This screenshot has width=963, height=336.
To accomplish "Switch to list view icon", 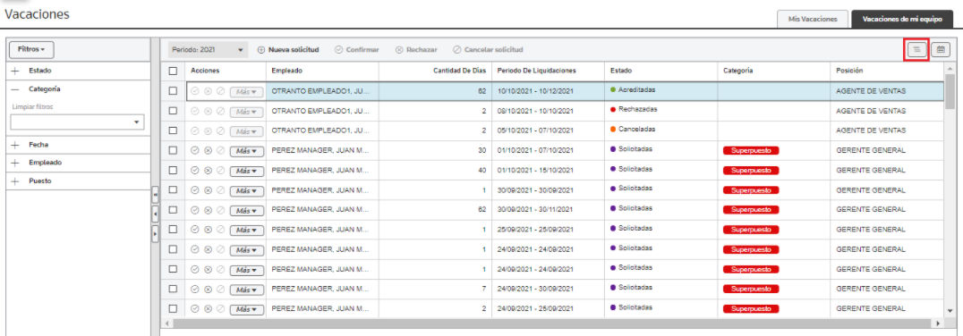I will tap(917, 50).
